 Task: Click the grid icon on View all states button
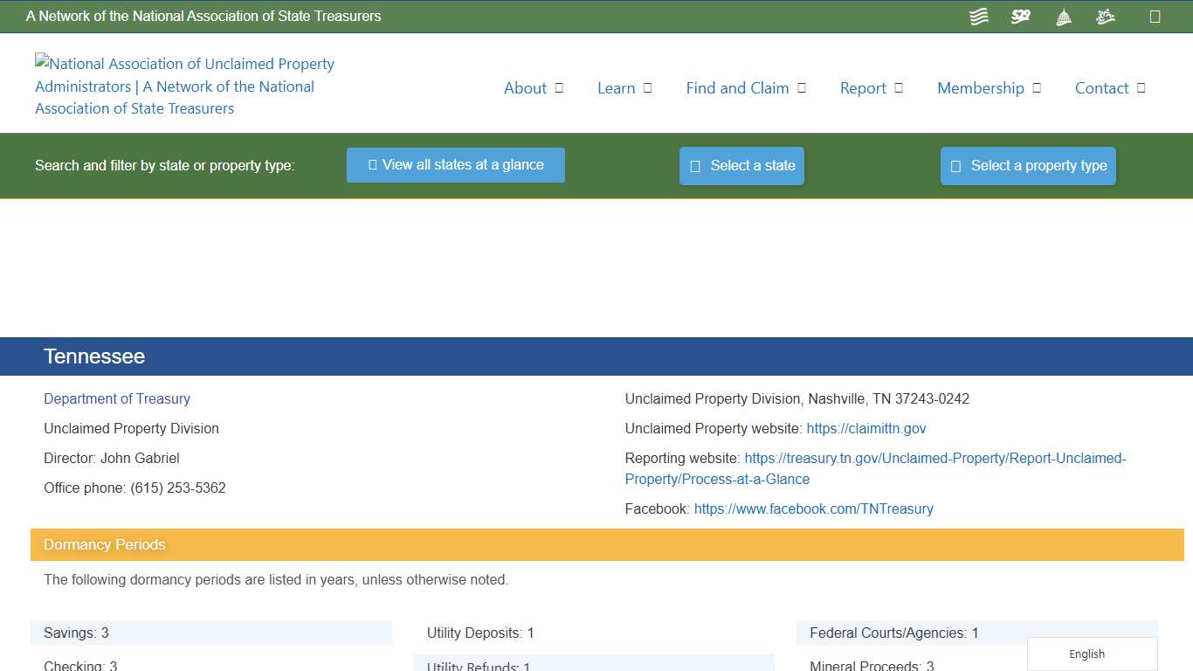point(371,165)
